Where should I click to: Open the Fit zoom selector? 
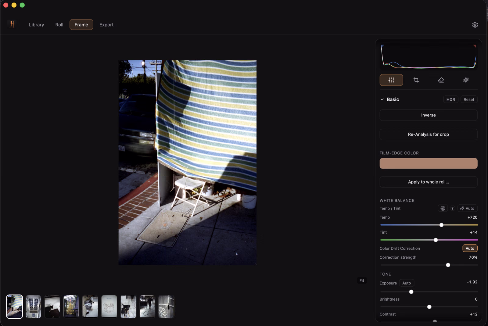(362, 281)
